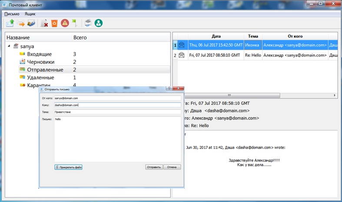The width and height of the screenshot is (342, 202).
Task: Click the Отмена cancel button
Action: 172,167
